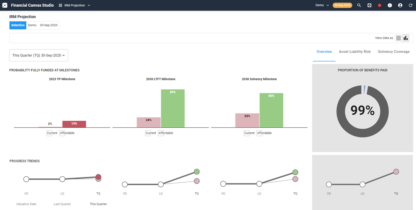Click the green TQ marker in LTFT trend

tap(197, 172)
